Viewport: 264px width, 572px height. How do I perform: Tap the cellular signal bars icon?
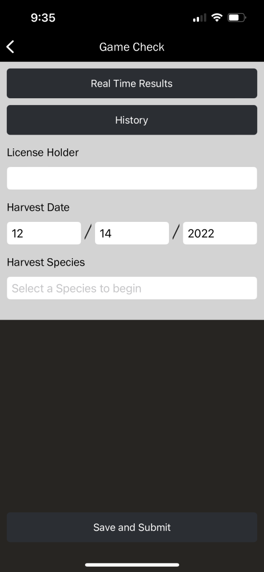[200, 17]
